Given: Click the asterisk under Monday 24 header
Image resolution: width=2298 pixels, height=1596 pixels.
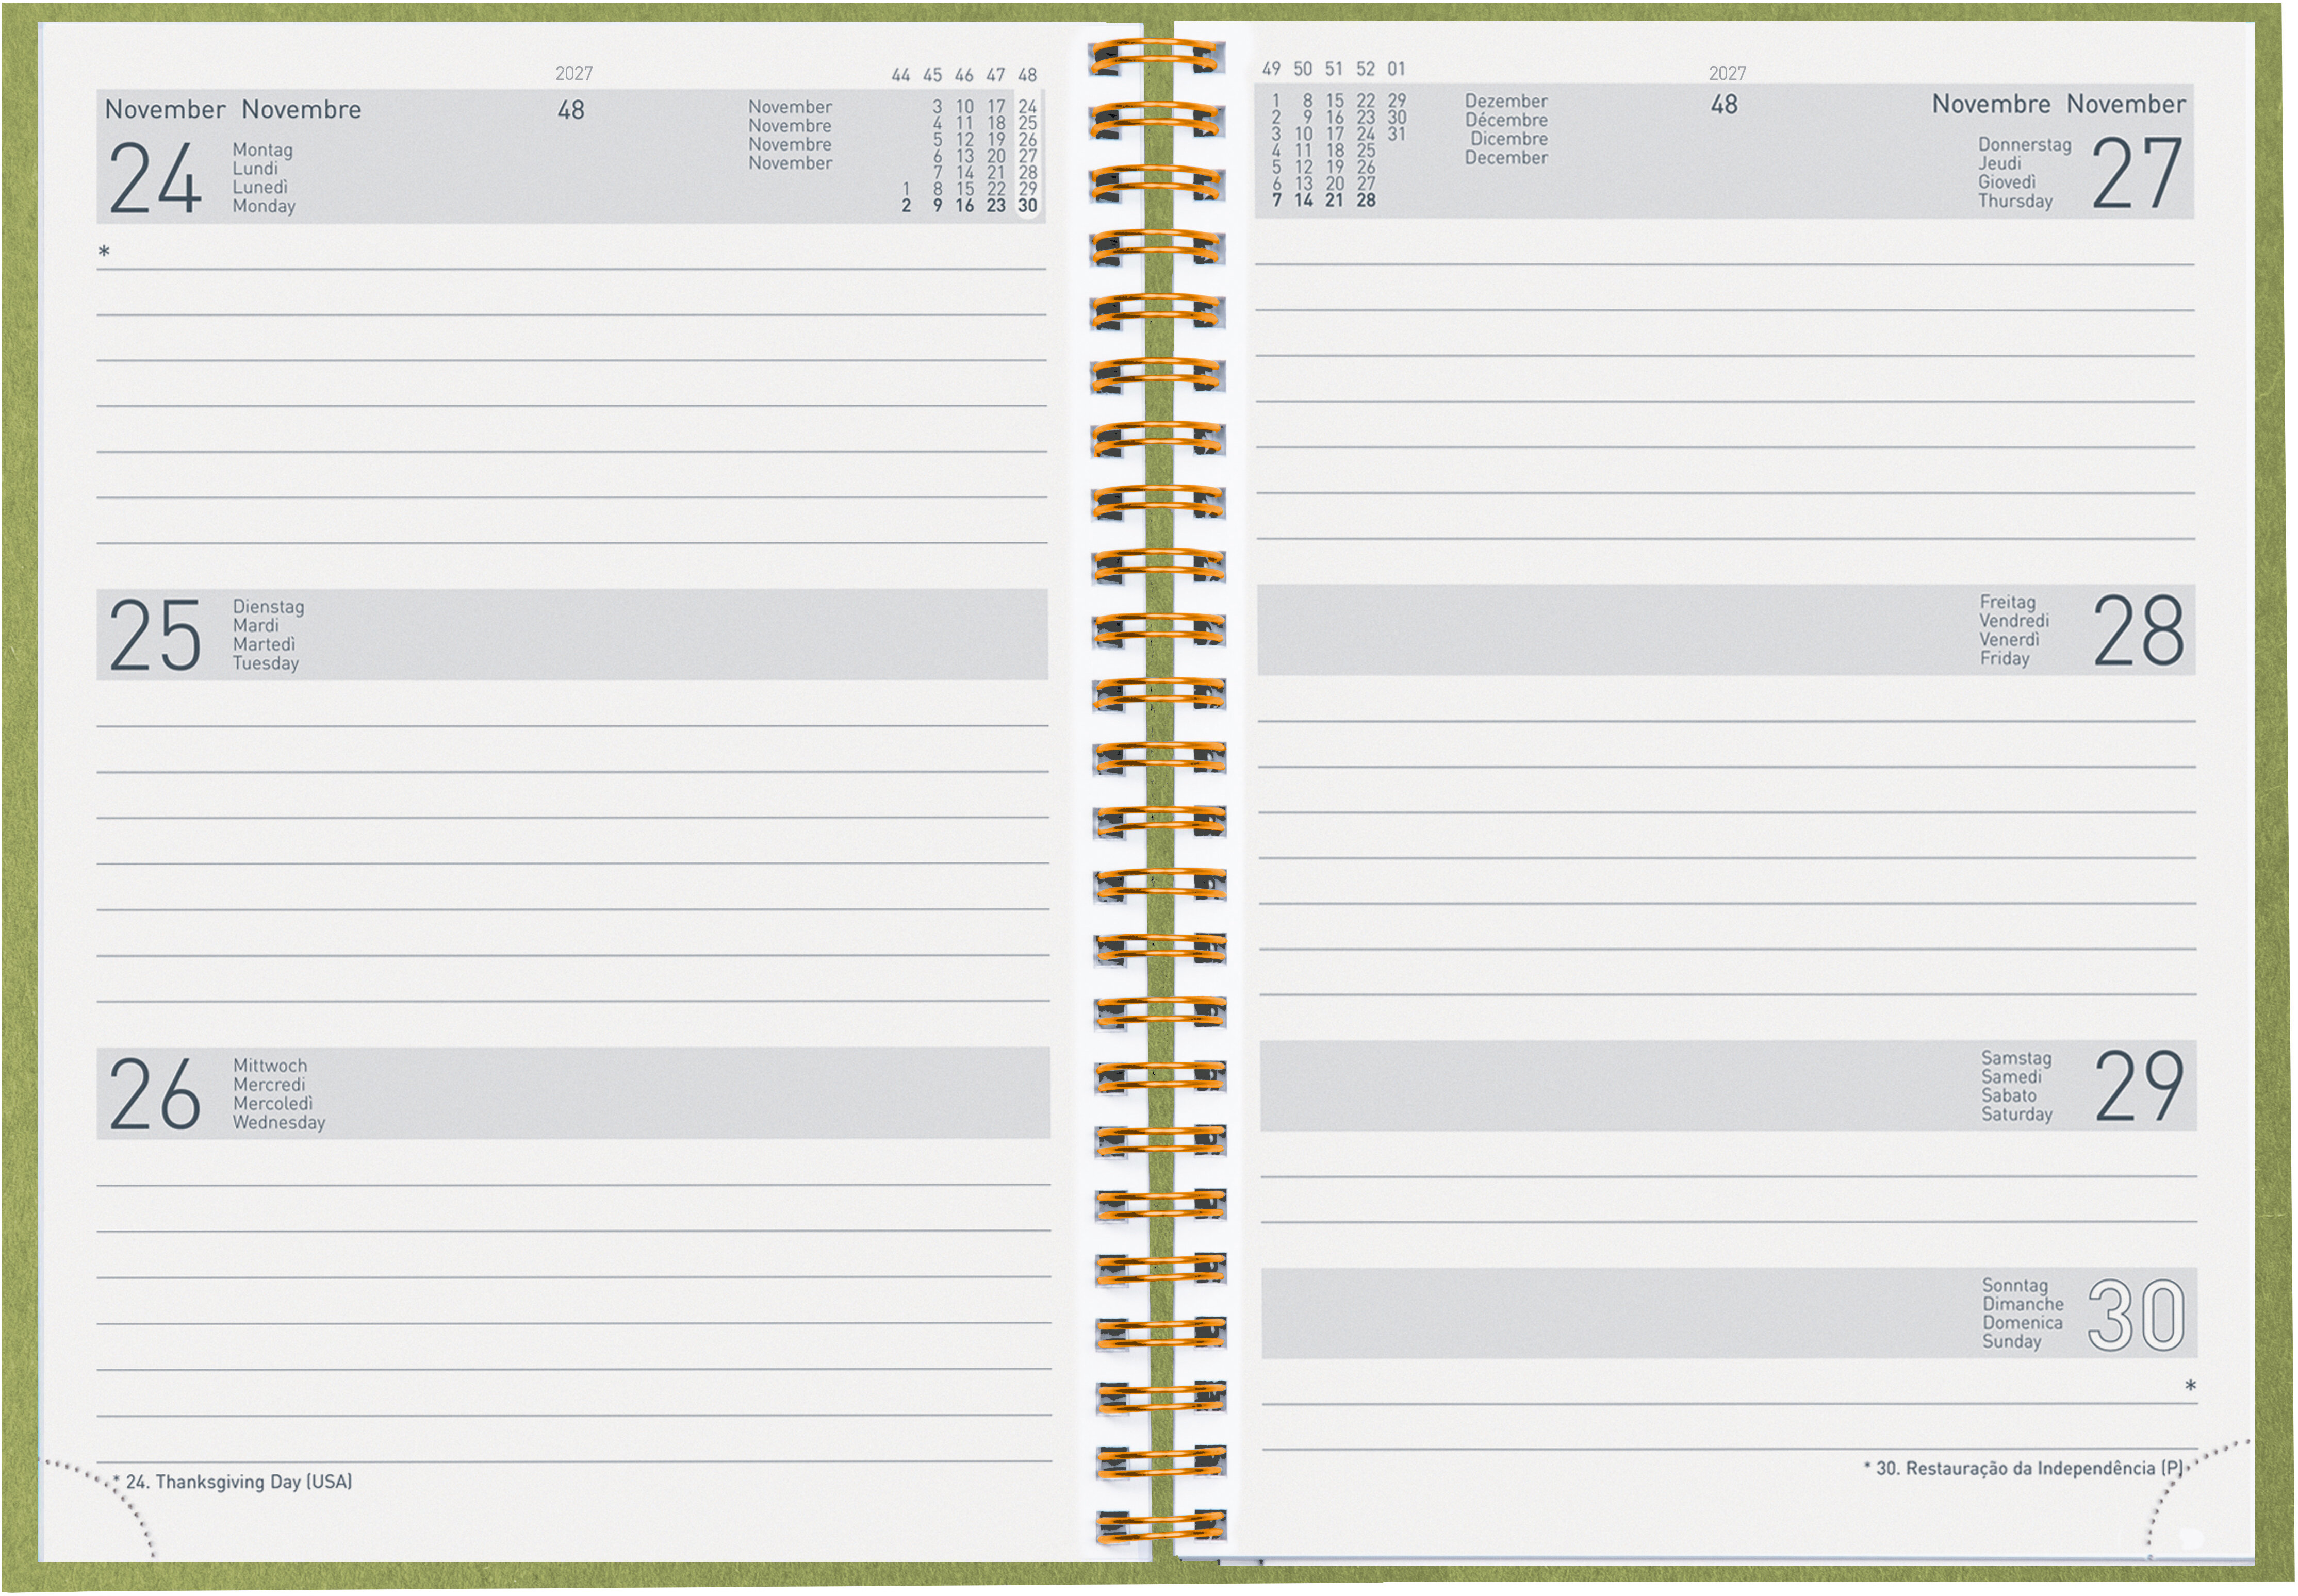Looking at the screenshot, I should (x=104, y=252).
